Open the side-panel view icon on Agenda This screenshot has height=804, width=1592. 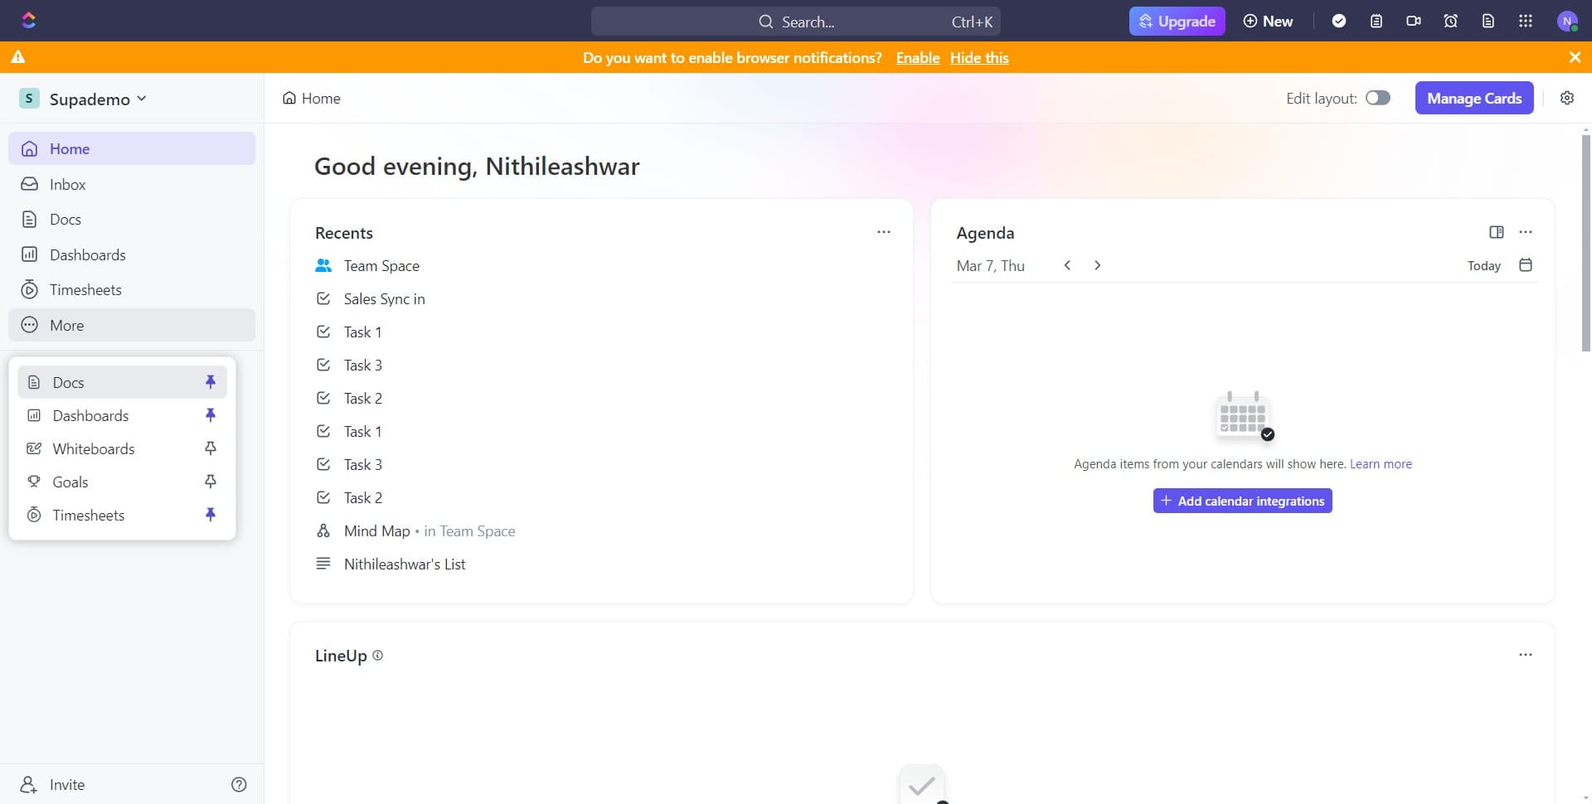click(x=1497, y=233)
